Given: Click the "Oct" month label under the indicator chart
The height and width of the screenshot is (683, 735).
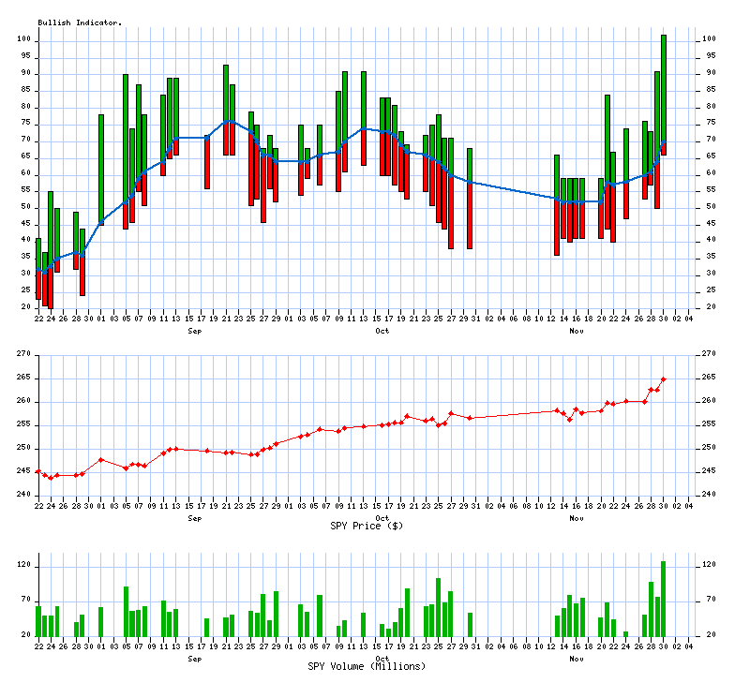Looking at the screenshot, I should point(382,331).
